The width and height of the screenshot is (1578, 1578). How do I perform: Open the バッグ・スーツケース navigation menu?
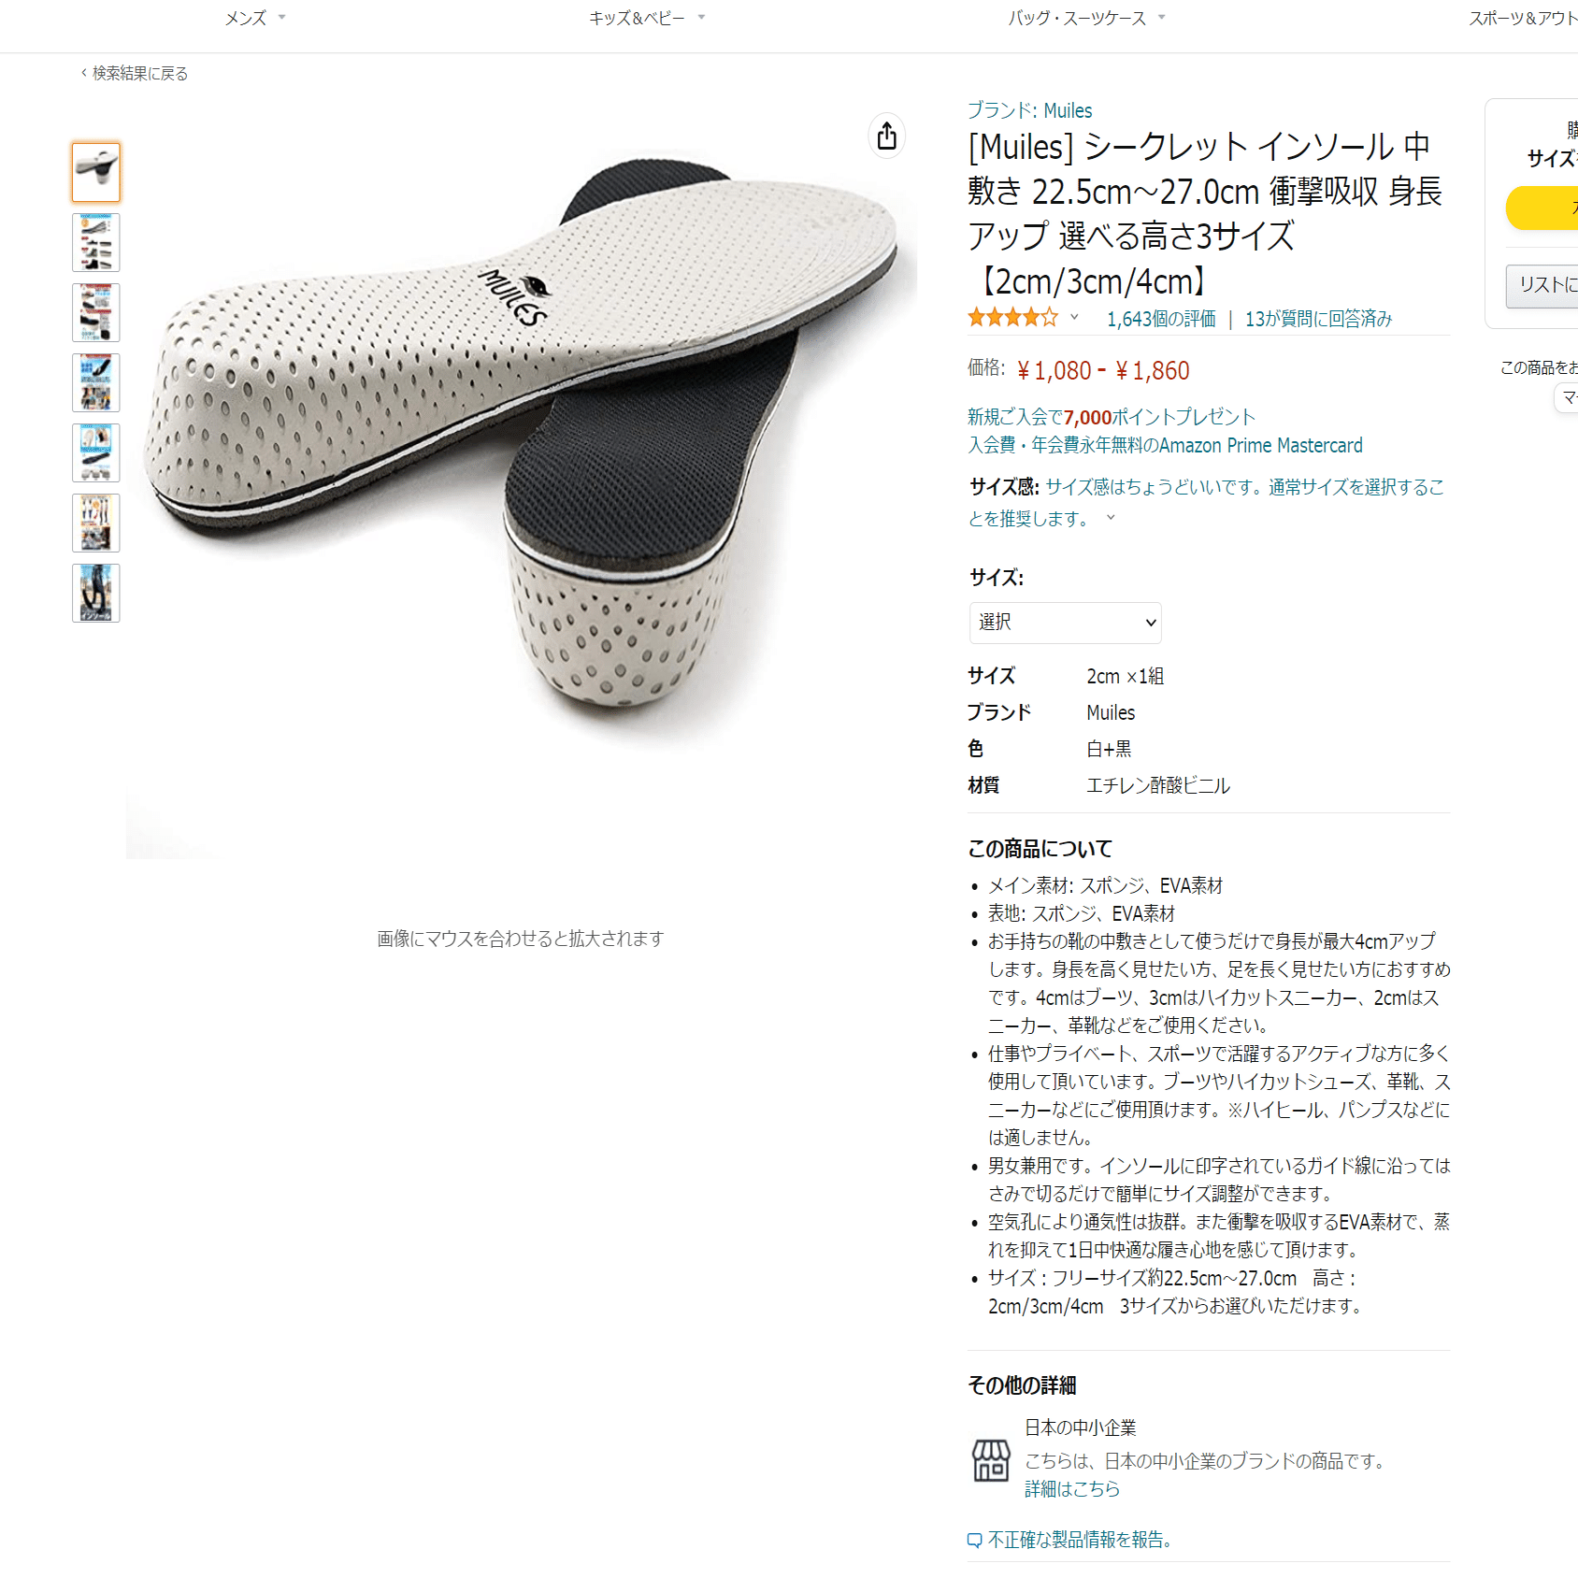tap(1086, 18)
